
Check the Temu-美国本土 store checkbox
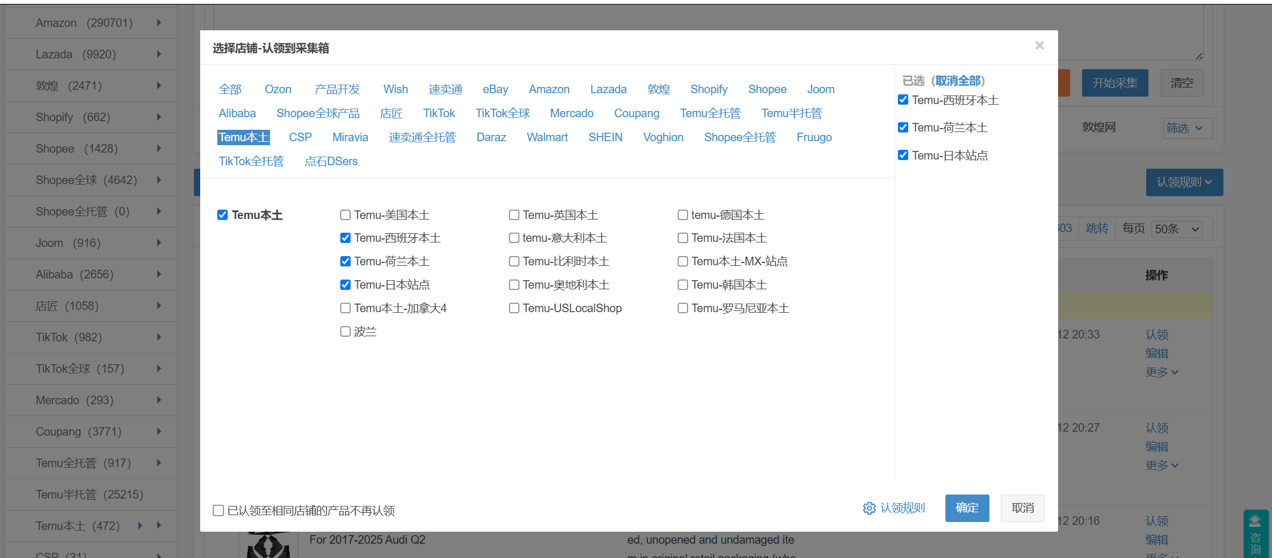point(345,215)
